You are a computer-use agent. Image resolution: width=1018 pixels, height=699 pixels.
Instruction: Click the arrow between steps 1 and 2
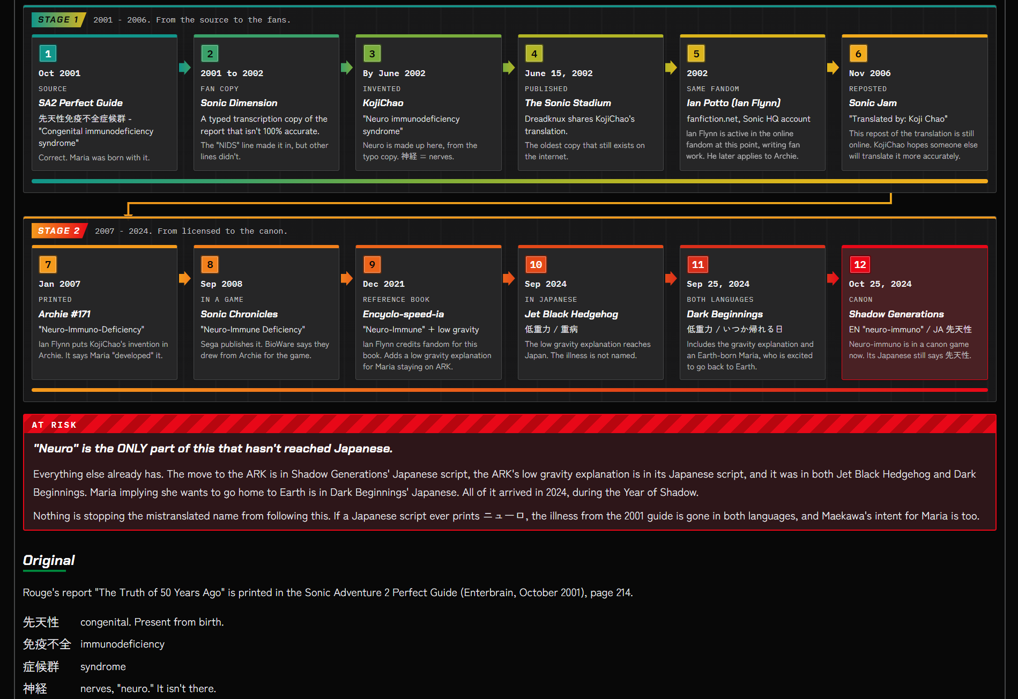[x=185, y=68]
